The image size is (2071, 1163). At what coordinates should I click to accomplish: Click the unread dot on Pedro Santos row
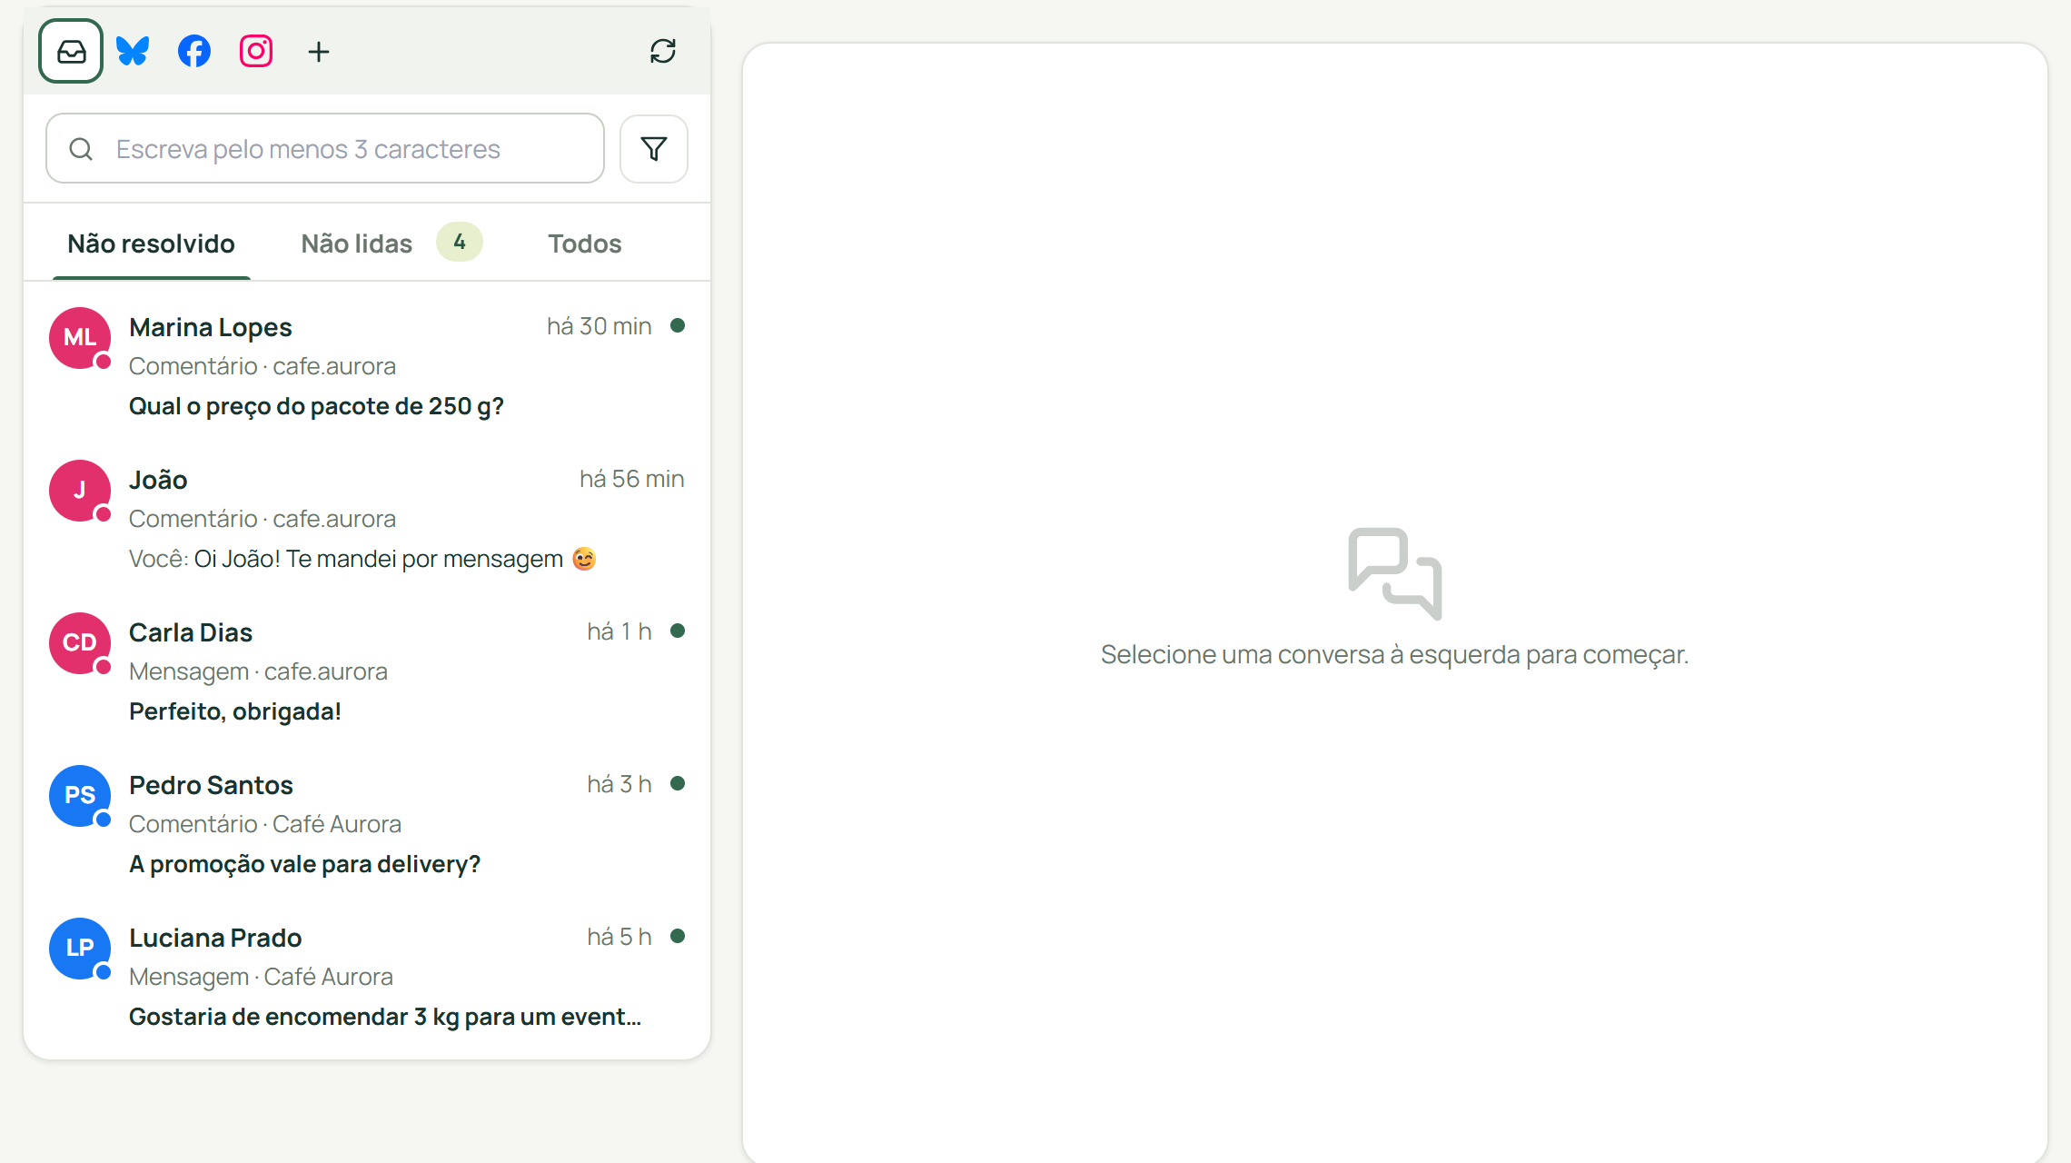point(678,783)
